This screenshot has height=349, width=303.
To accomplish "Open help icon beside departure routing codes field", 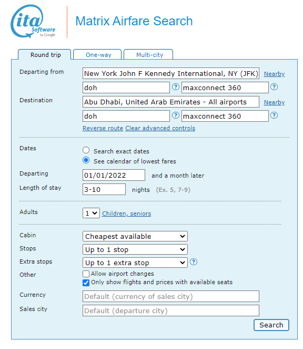I will (176, 87).
